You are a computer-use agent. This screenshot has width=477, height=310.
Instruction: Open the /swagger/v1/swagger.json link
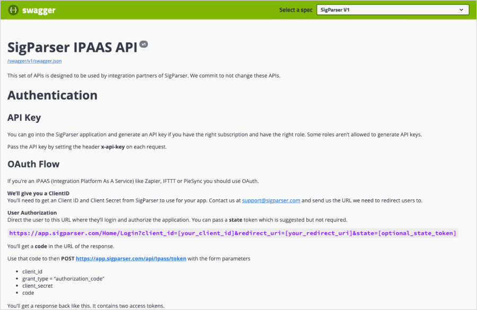click(x=34, y=61)
